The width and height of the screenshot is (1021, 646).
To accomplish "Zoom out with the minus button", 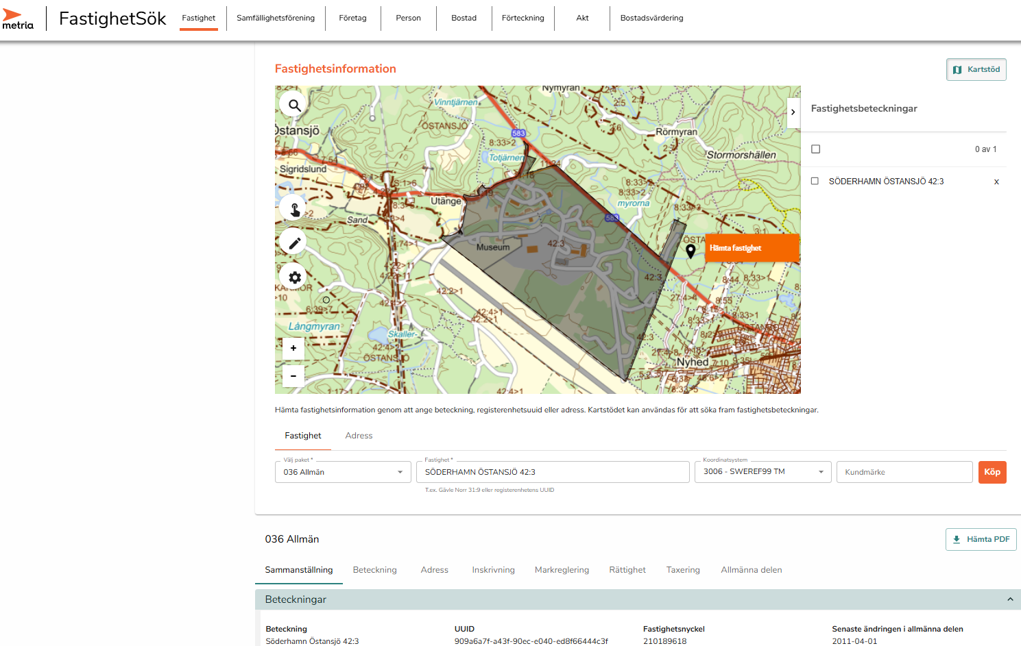I will pos(293,376).
